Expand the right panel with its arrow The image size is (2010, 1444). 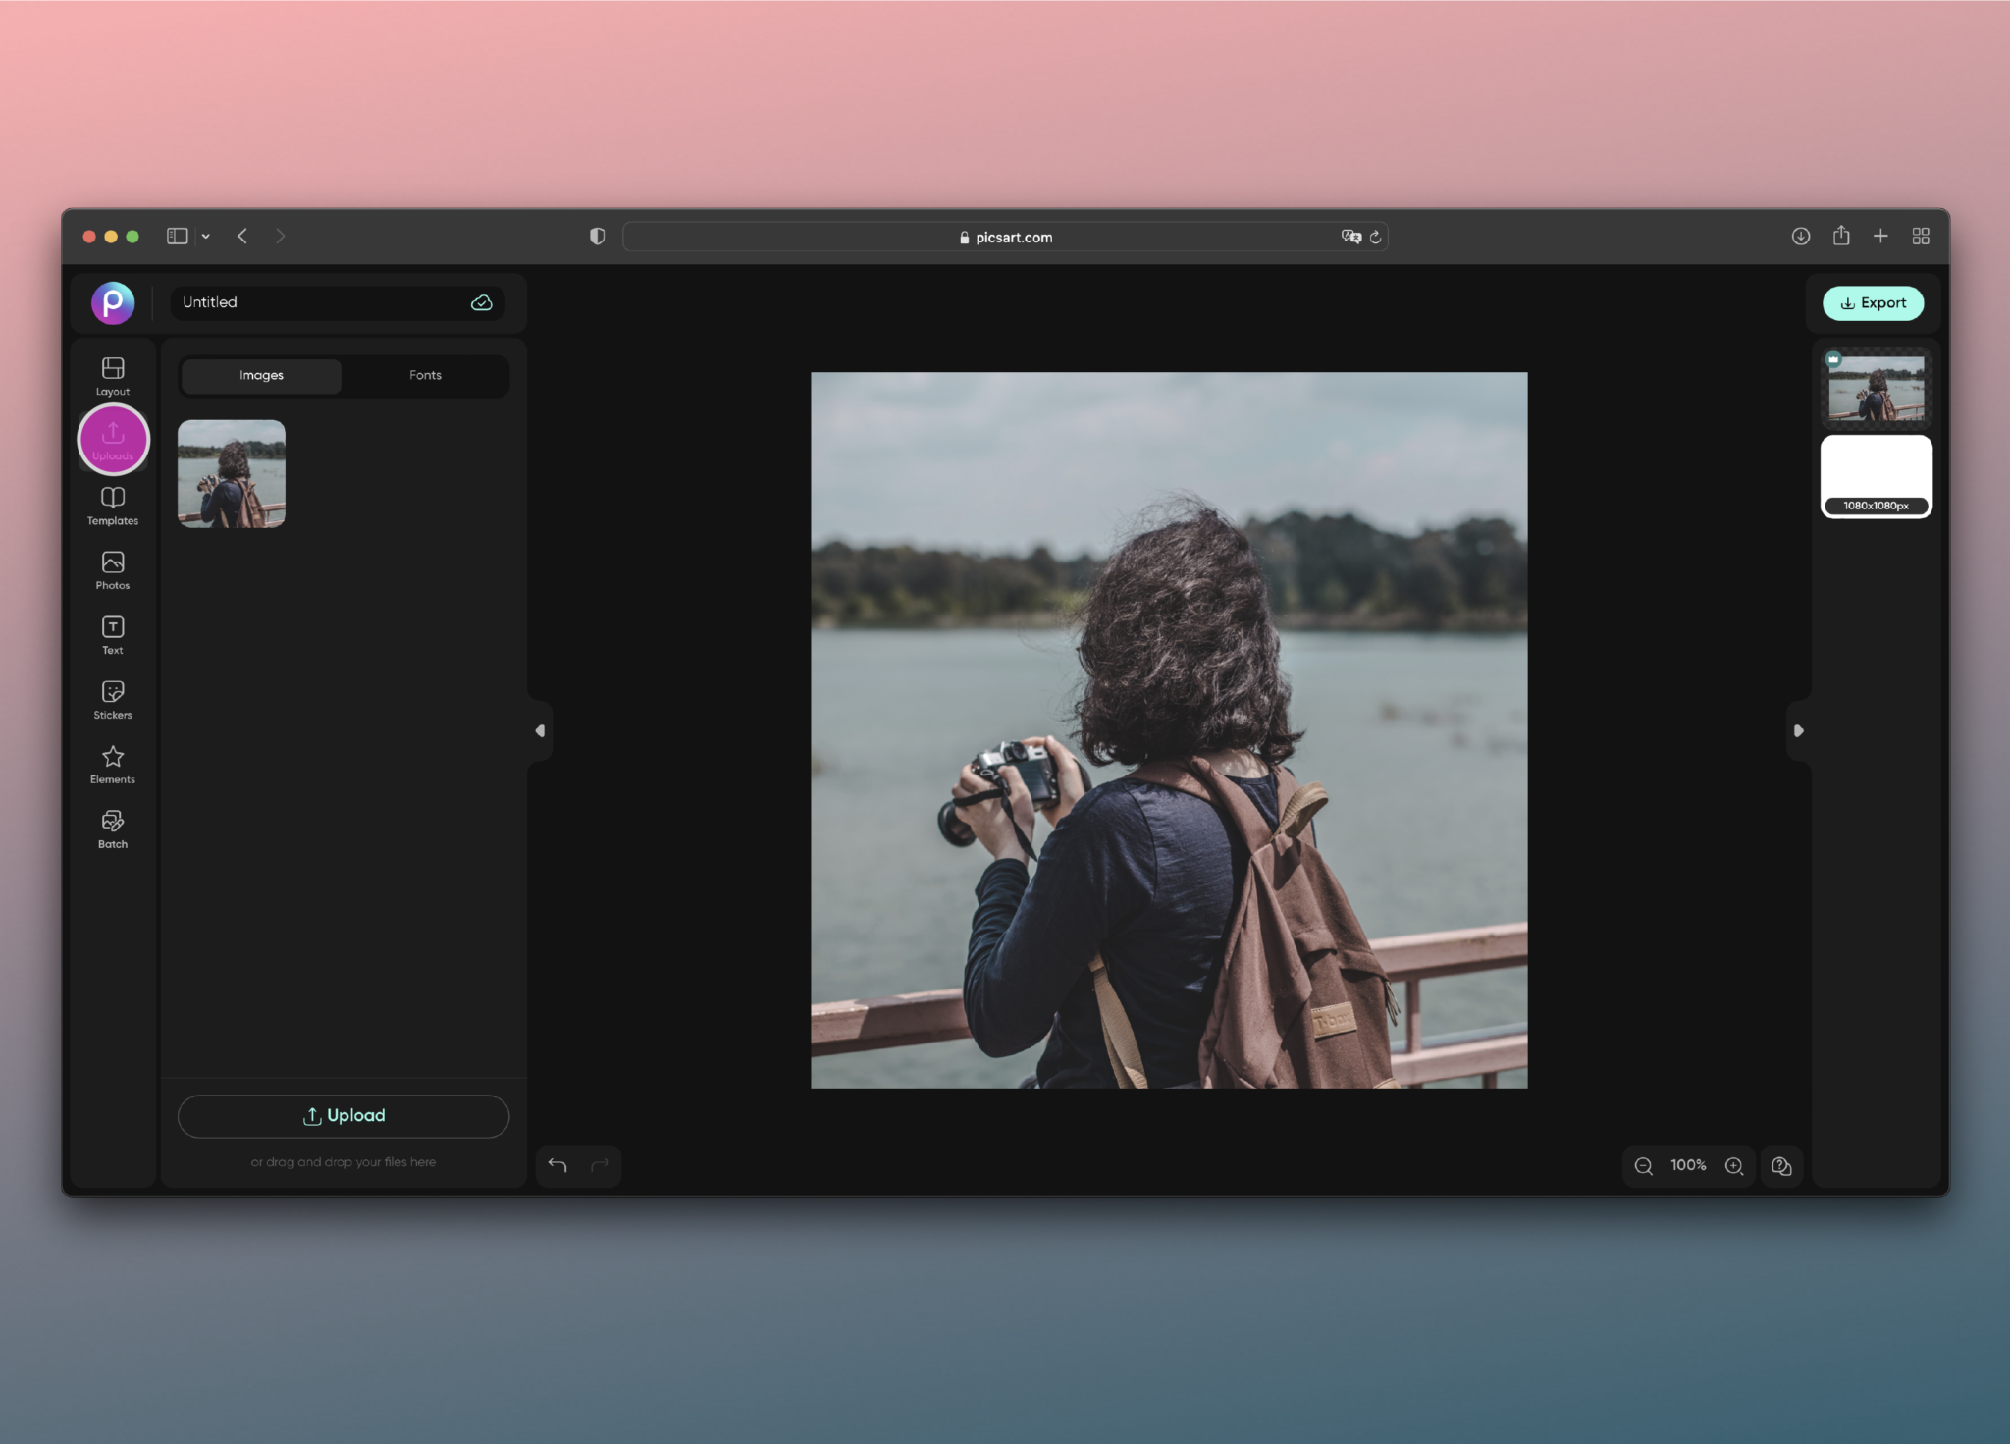click(1798, 730)
